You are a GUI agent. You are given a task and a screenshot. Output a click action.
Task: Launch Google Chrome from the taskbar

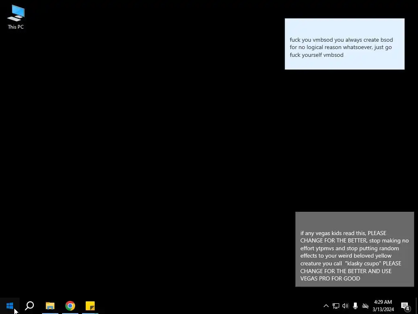pyautogui.click(x=70, y=306)
